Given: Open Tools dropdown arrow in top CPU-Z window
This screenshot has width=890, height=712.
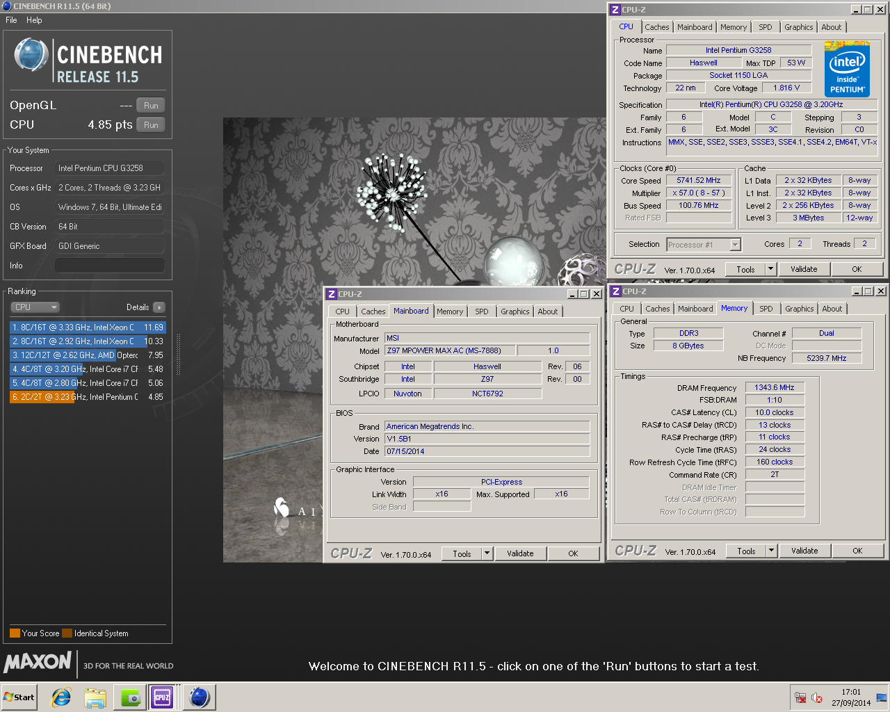Looking at the screenshot, I should coord(770,269).
